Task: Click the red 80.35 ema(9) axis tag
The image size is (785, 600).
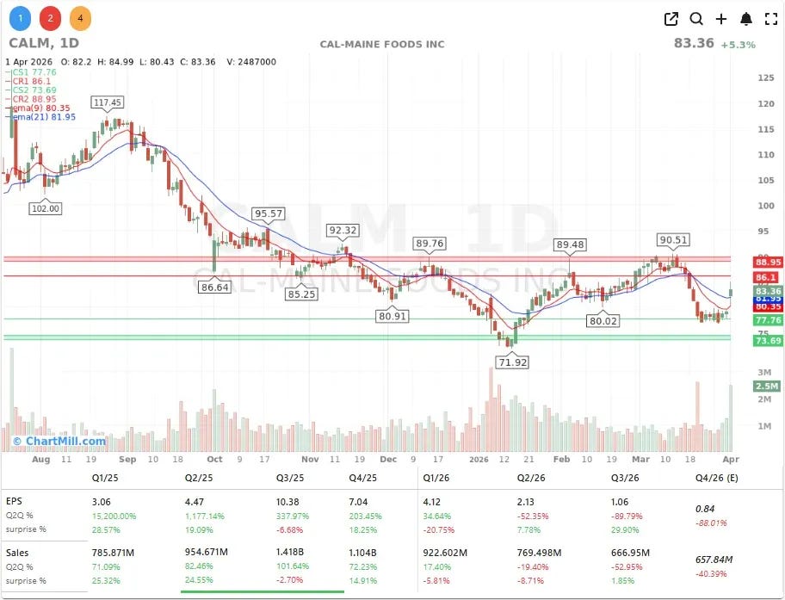Action: pyautogui.click(x=768, y=306)
